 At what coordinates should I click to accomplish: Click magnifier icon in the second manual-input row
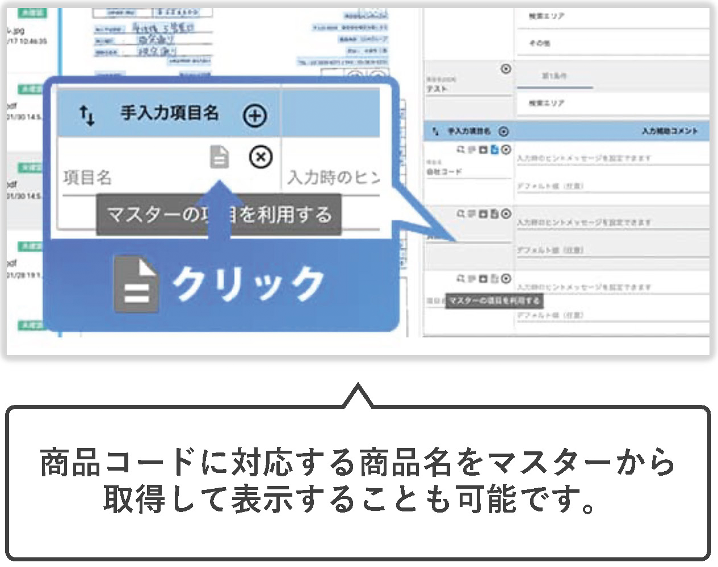[460, 214]
